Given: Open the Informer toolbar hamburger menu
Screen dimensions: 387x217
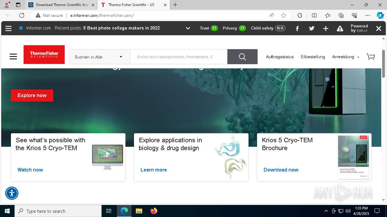Looking at the screenshot, I should click(x=8, y=28).
